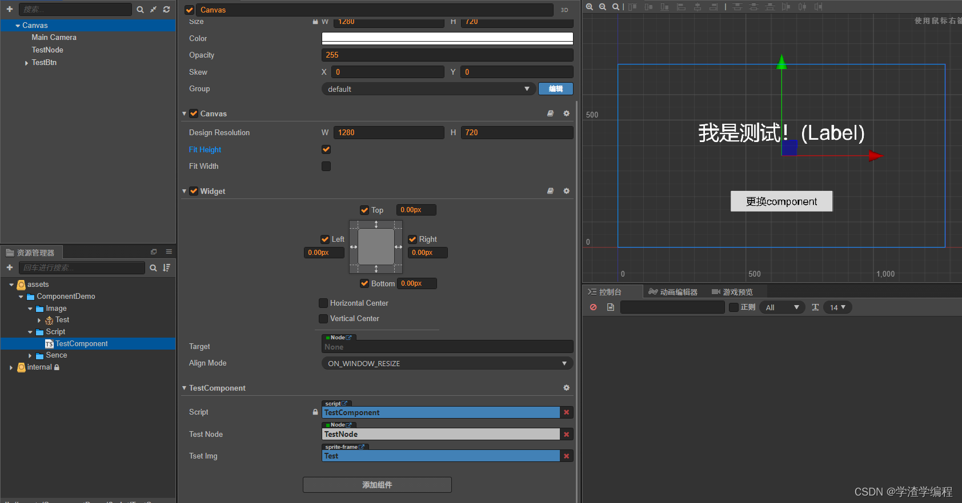Open the white Color swatch picker
Viewport: 962px width, 503px height.
(x=447, y=38)
